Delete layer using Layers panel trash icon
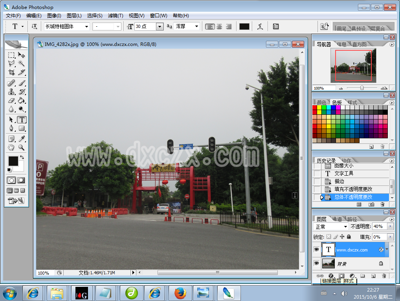 tap(384, 276)
